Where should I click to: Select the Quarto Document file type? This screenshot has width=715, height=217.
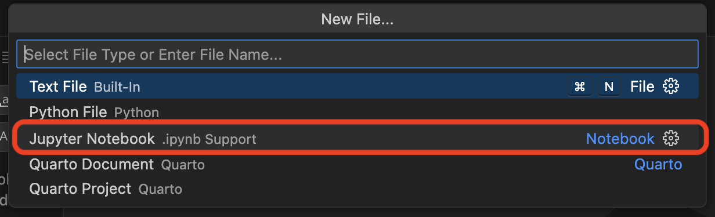pyautogui.click(x=357, y=164)
